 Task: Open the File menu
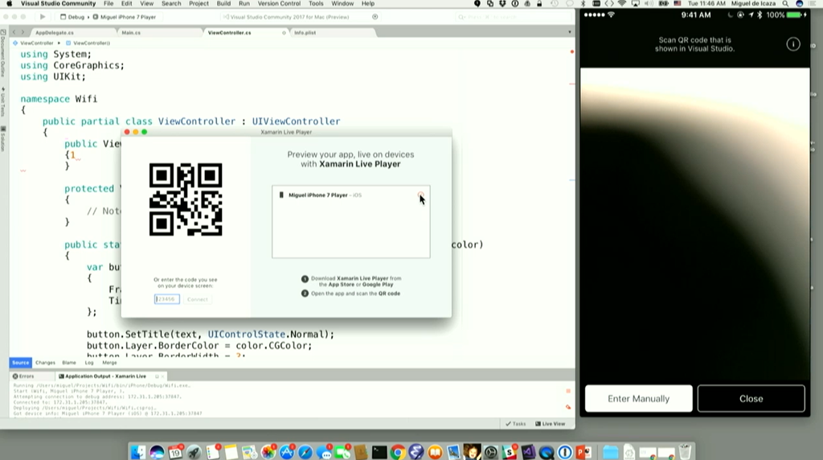[x=109, y=4]
